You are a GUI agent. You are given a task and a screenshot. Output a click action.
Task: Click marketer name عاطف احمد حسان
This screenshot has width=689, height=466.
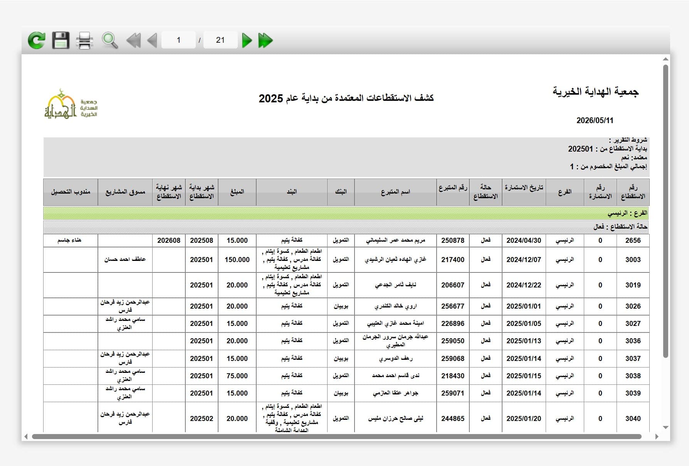pyautogui.click(x=125, y=260)
